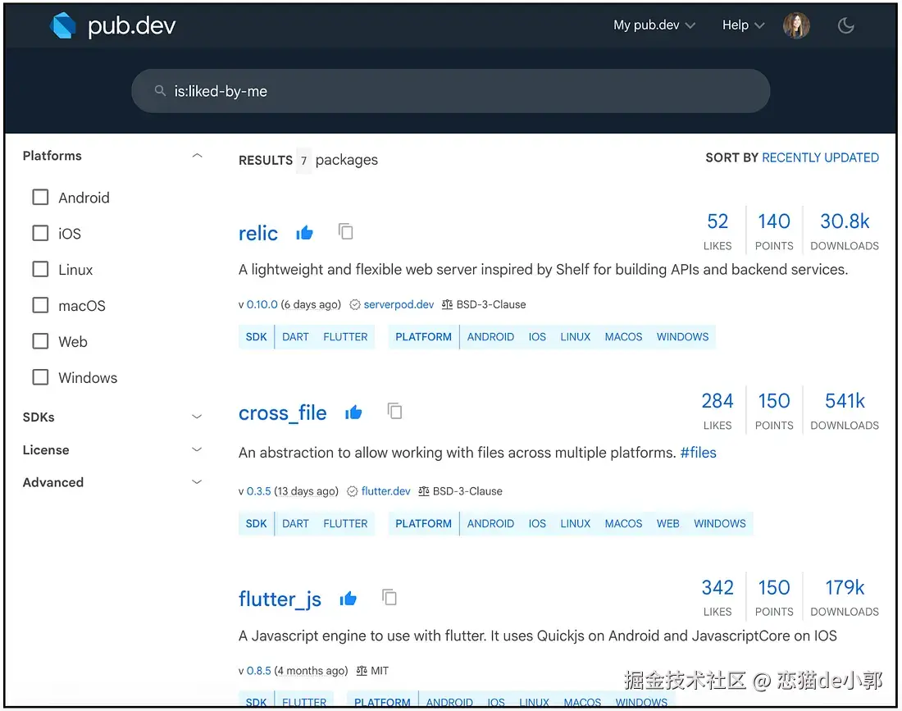This screenshot has height=711, width=902.
Task: Click the LINUX tag on cross_file
Action: (576, 523)
